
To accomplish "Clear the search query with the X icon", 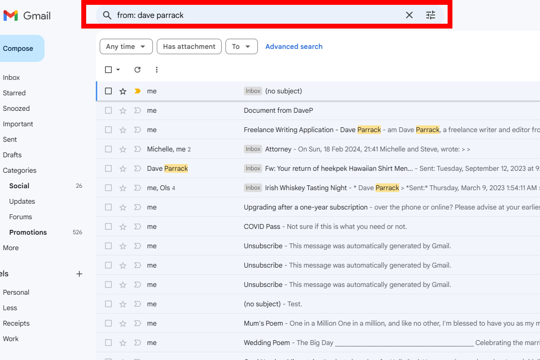I will 409,15.
